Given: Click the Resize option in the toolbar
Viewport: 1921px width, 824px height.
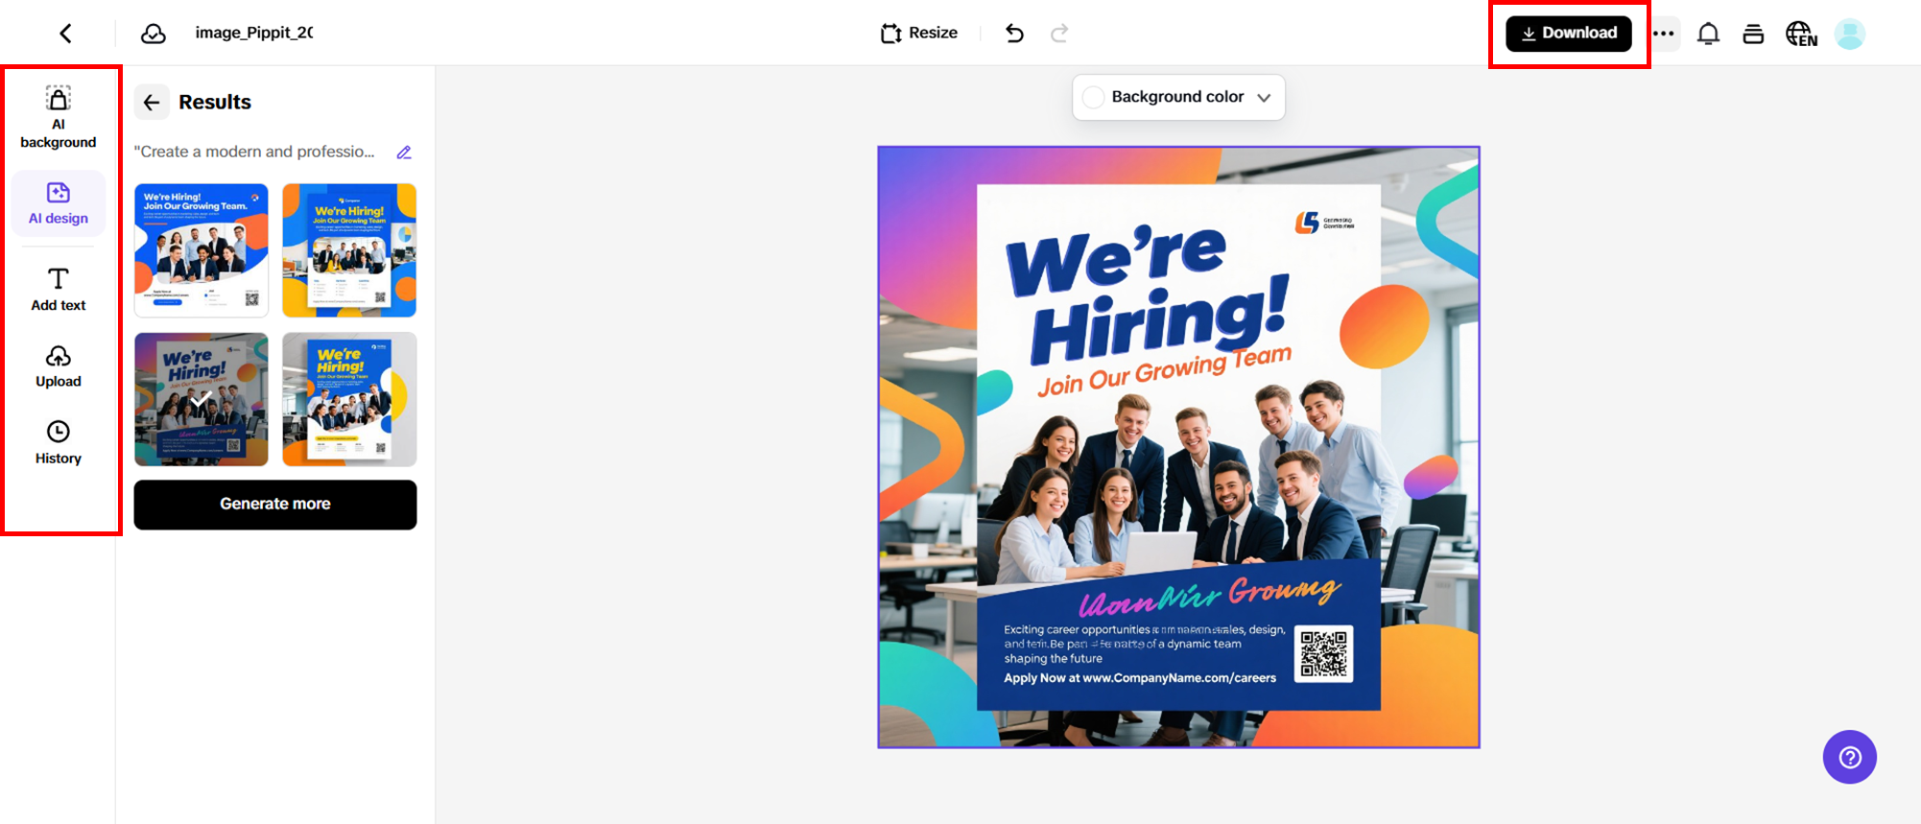Looking at the screenshot, I should (x=919, y=34).
